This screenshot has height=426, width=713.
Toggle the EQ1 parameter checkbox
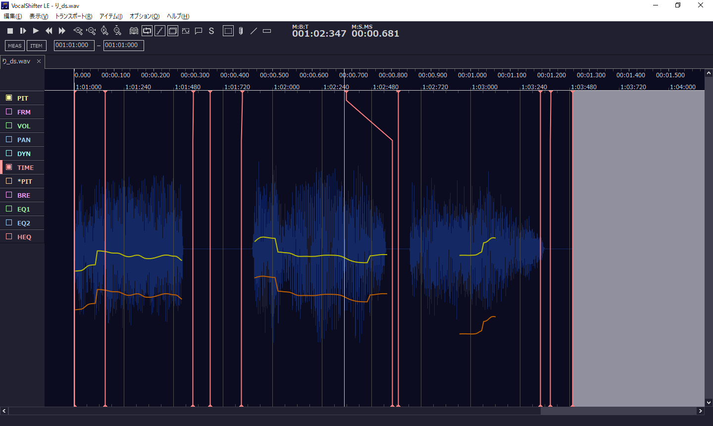(x=9, y=209)
